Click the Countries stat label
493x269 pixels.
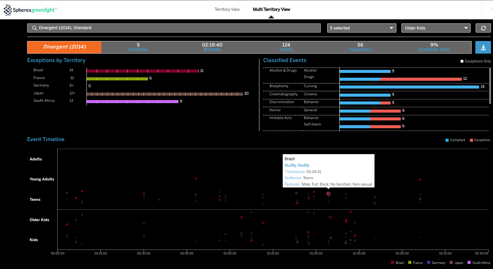138,50
